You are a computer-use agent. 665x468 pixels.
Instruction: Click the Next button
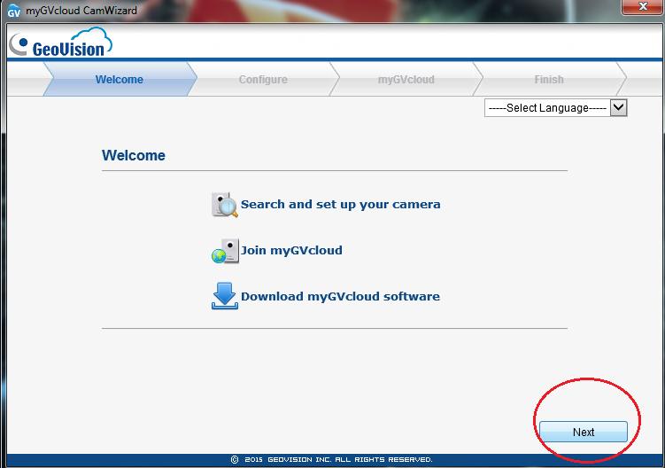point(584,432)
